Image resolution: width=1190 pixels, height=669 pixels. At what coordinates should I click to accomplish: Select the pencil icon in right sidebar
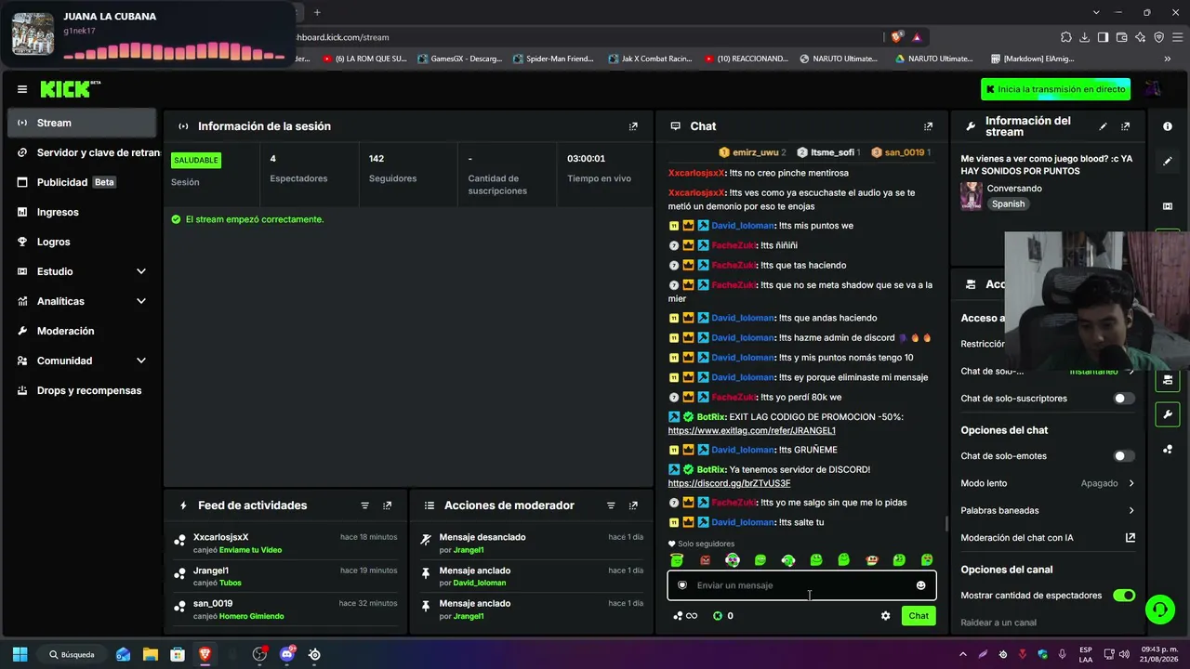[x=1168, y=161]
